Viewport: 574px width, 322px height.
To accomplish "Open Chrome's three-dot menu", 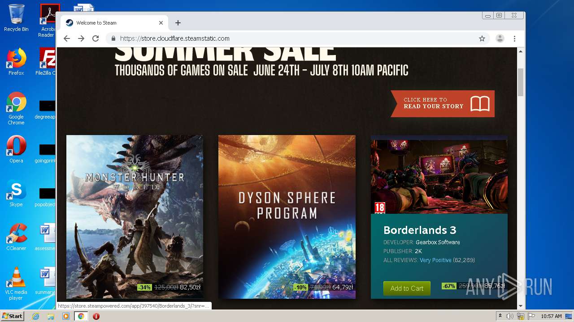I will [514, 38].
